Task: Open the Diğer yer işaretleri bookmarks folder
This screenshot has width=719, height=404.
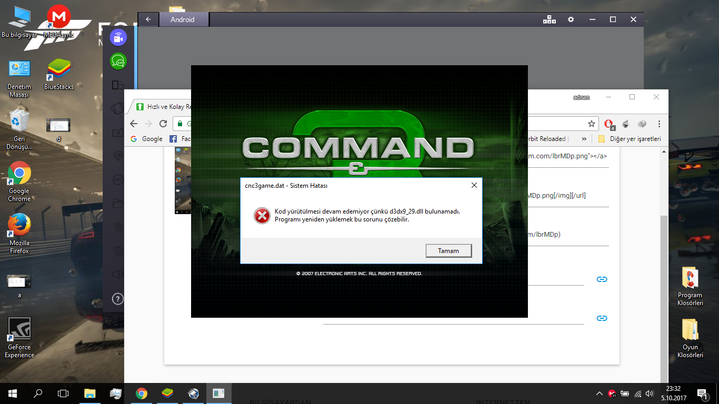Action: coord(629,139)
